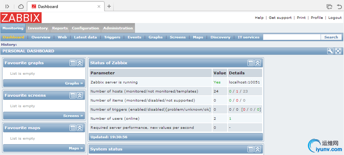Open dashboard configuration wrench icon

(x=330, y=51)
